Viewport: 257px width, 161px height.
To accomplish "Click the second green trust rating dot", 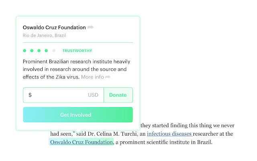I will 32,51.
